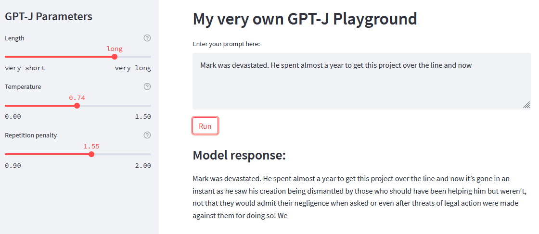Click the "Enter your prompt here:" label
This screenshot has width=539, height=234.
click(x=226, y=44)
